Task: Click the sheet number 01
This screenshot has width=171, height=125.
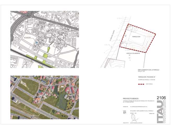Action: click(x=124, y=113)
